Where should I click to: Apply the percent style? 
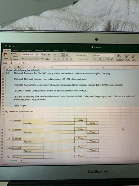[100, 59]
